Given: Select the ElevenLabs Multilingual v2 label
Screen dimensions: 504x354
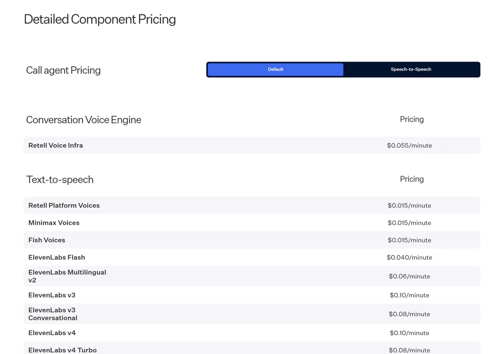Looking at the screenshot, I should tap(67, 276).
